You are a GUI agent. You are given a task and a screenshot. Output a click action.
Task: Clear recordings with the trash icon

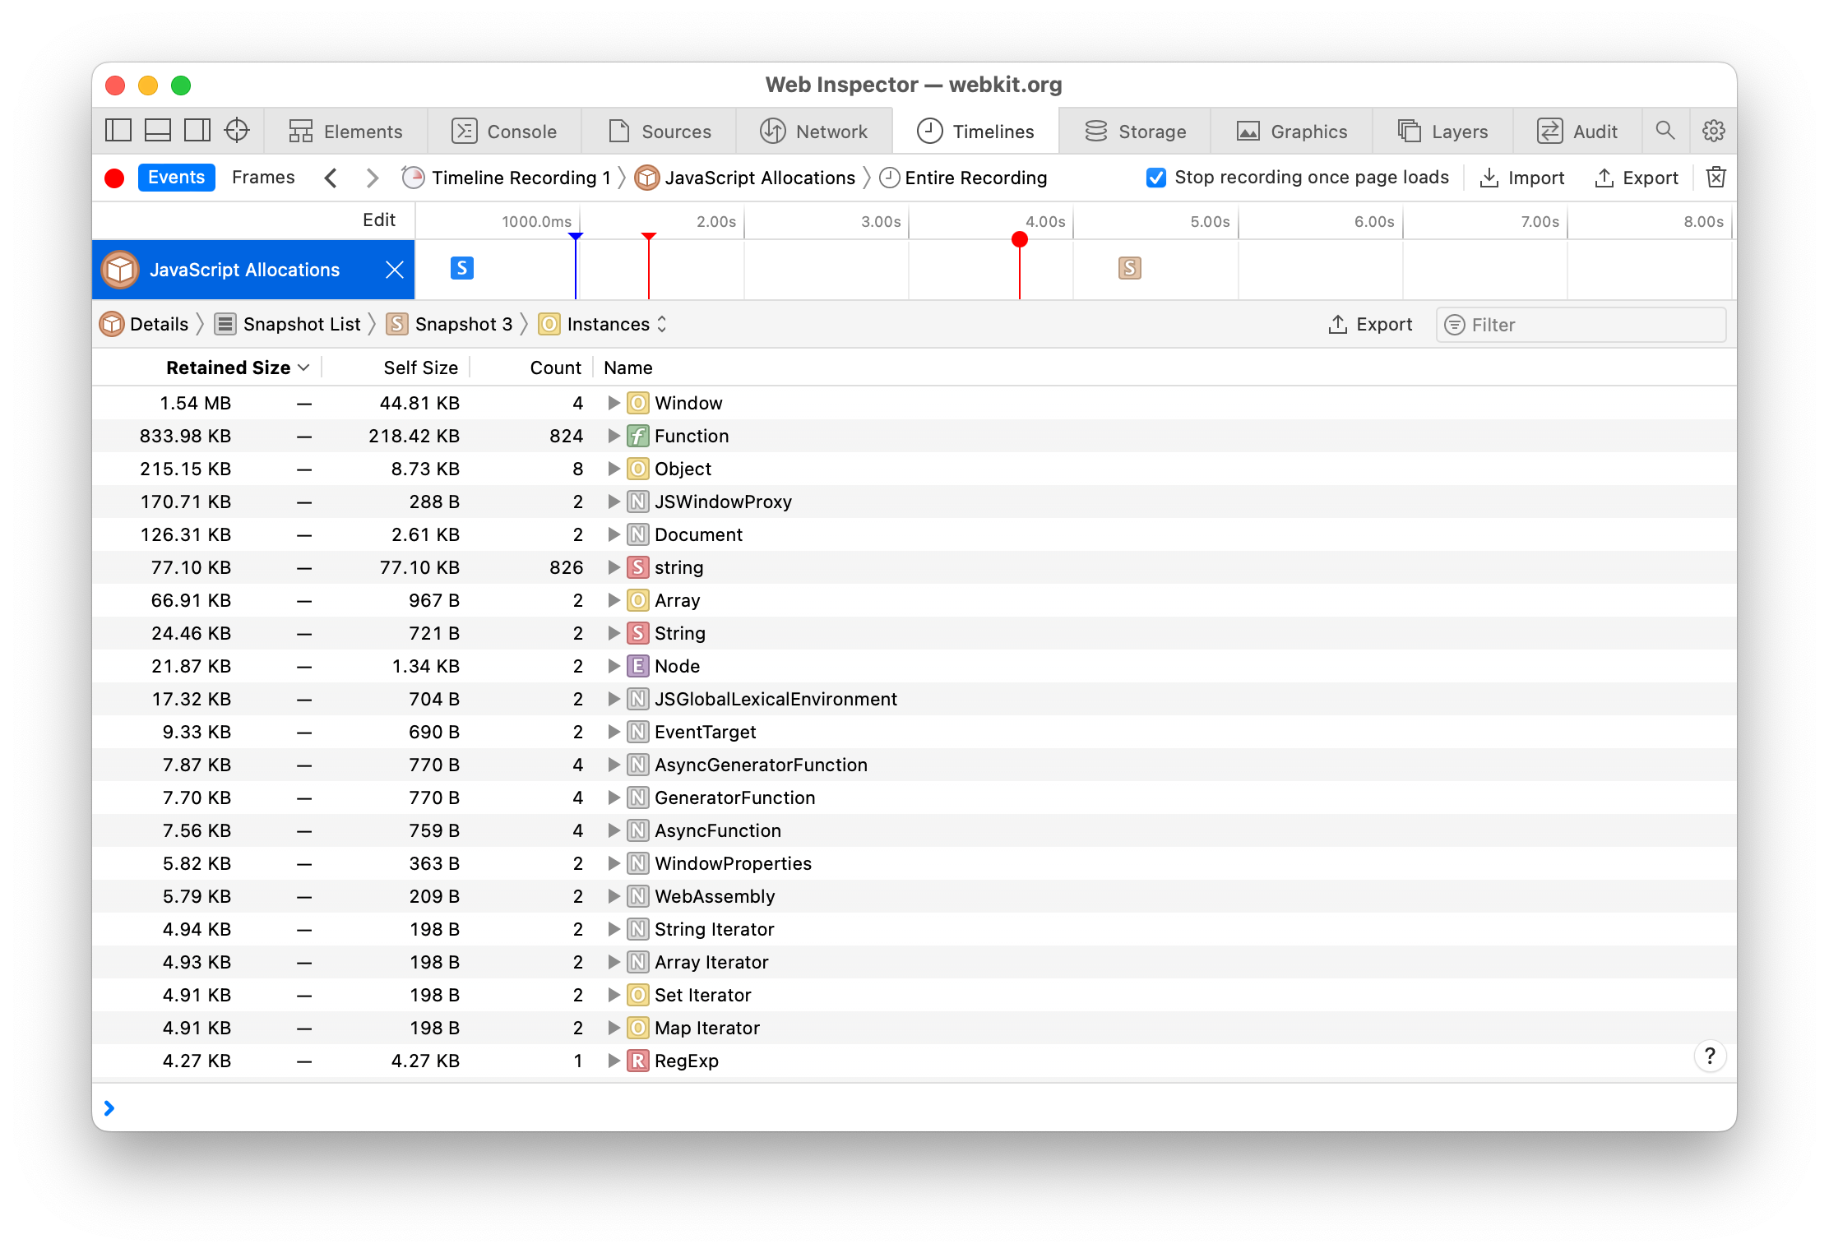tap(1716, 178)
